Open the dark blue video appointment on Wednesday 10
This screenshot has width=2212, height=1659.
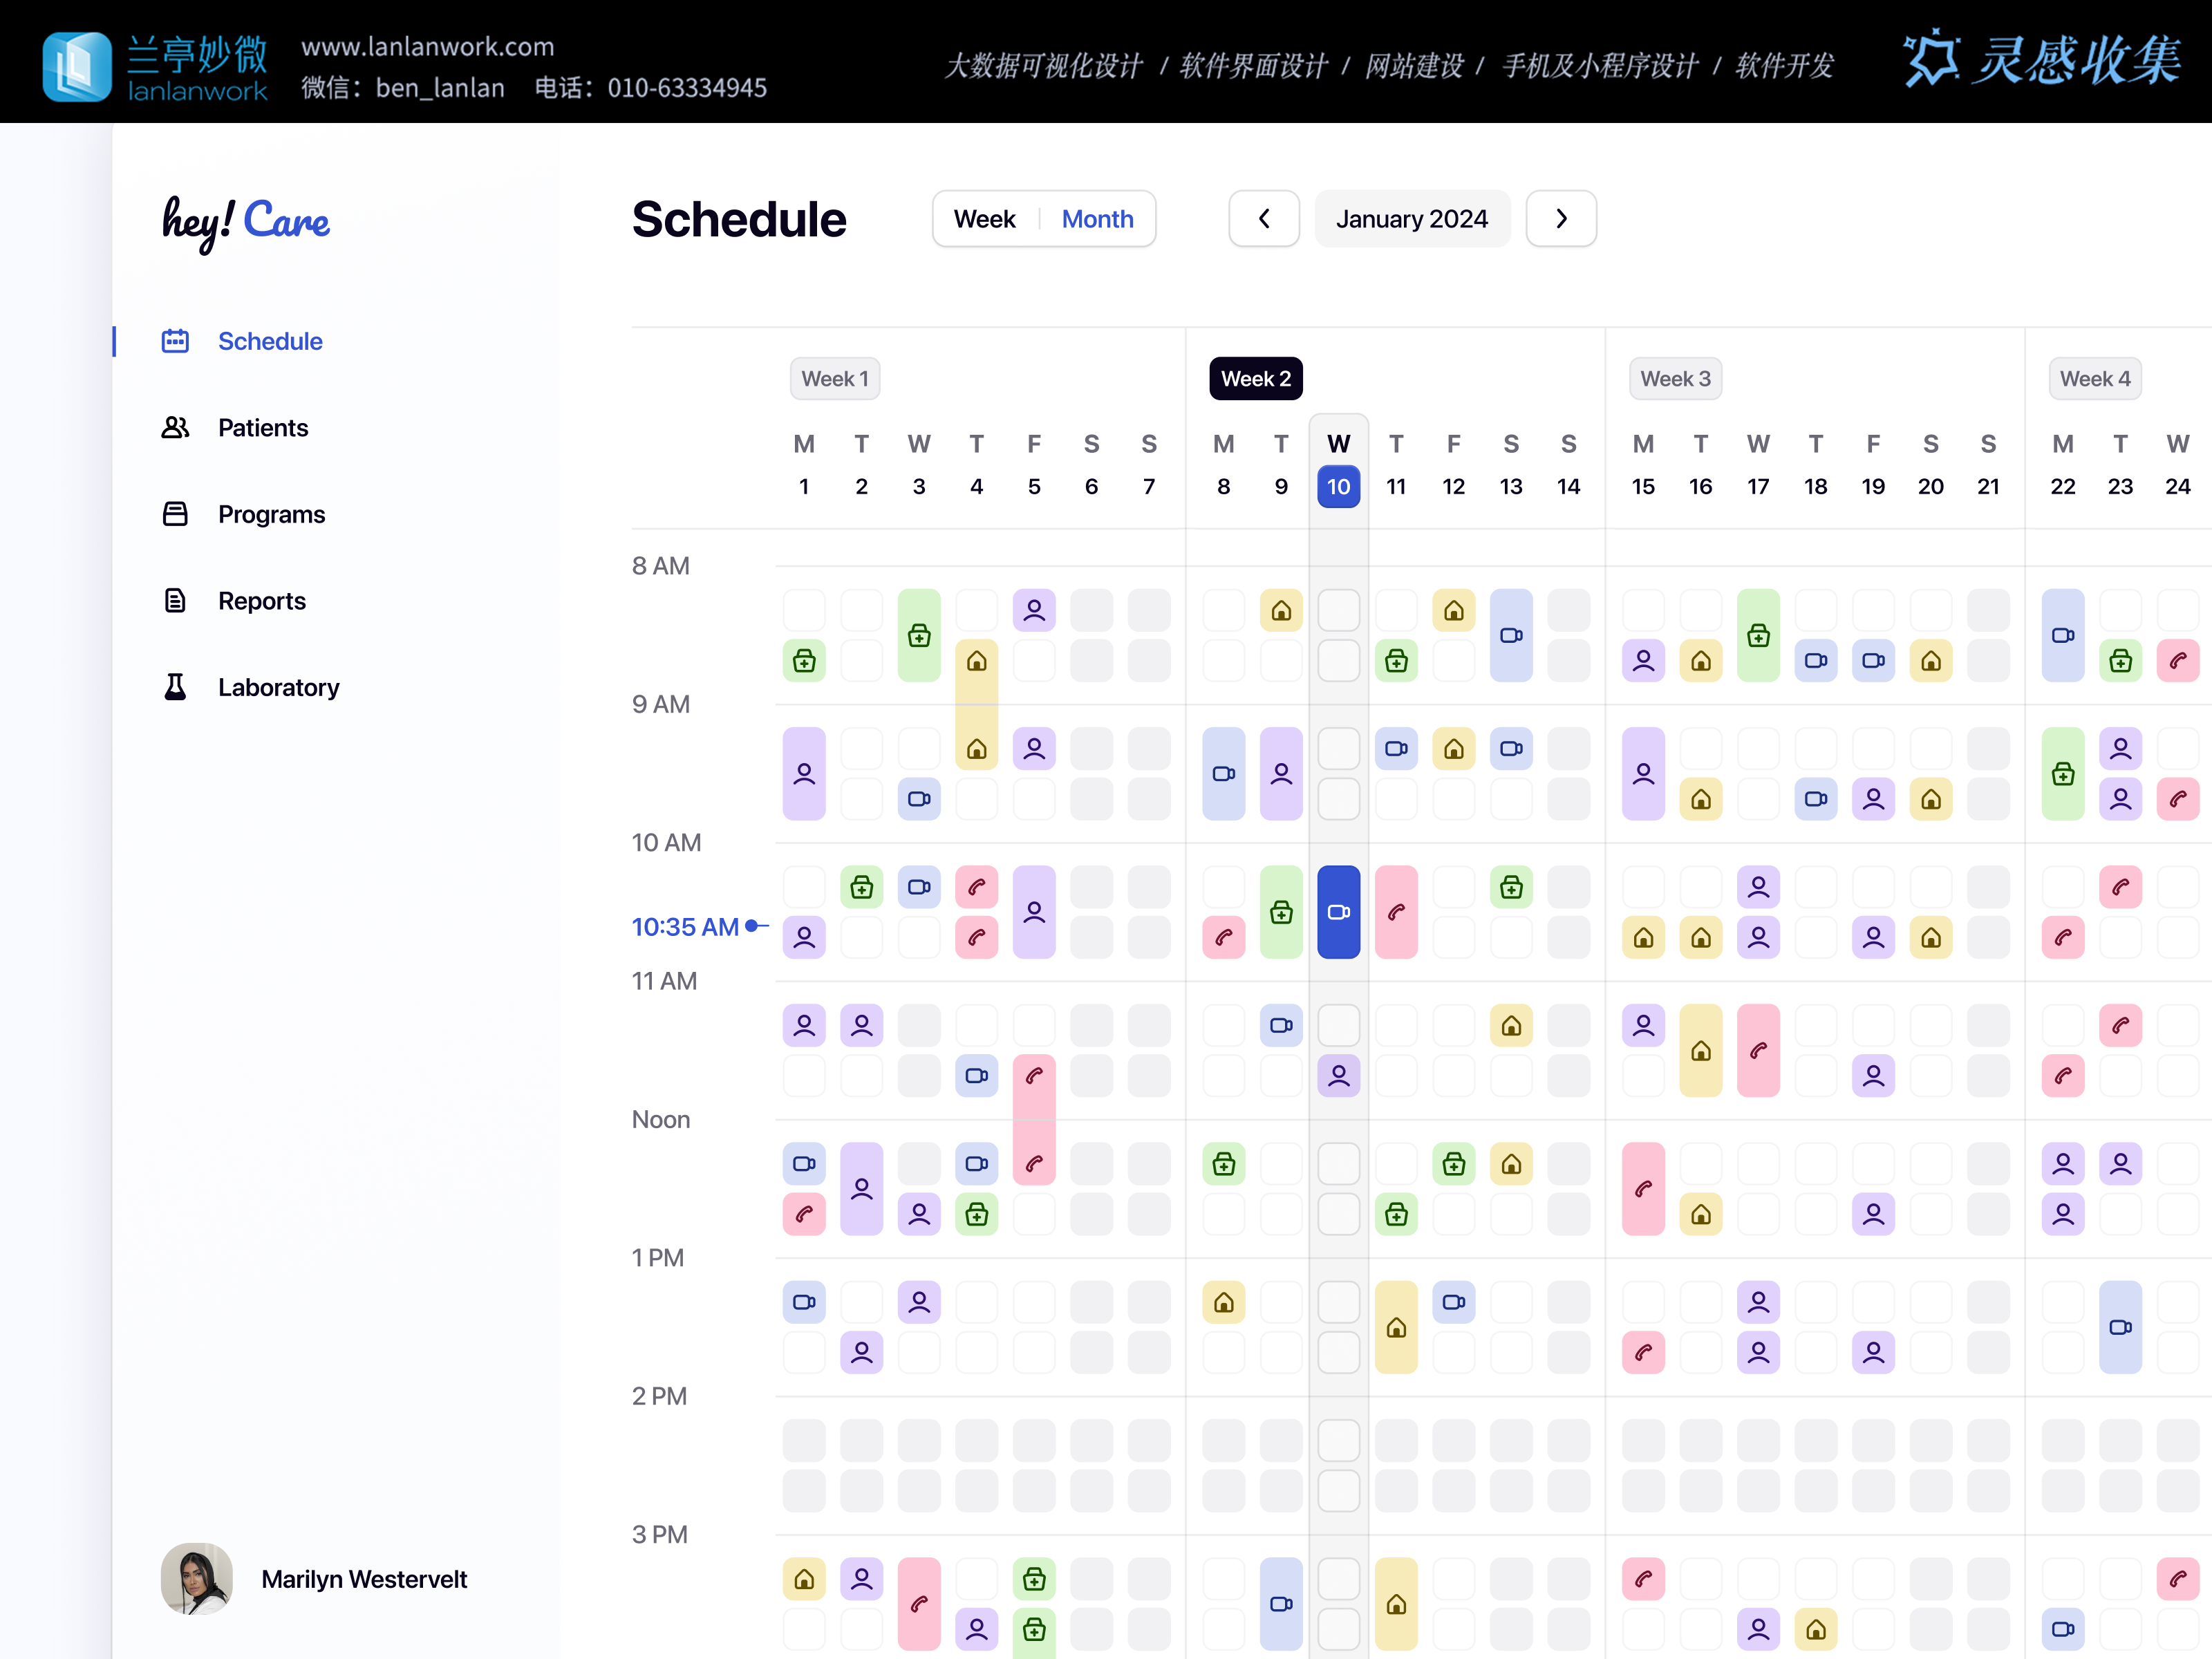coord(1338,912)
